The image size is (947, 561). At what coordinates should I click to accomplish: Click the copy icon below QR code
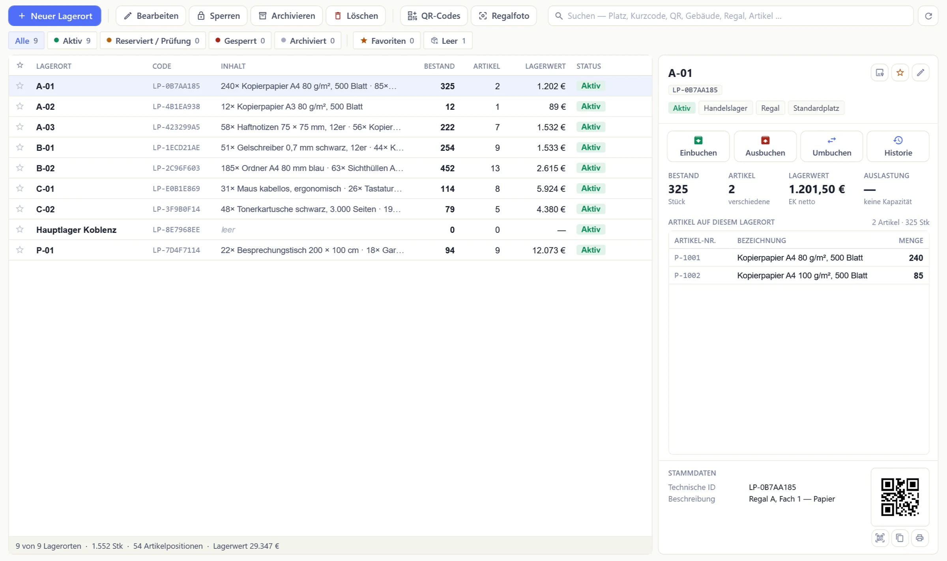pyautogui.click(x=900, y=538)
